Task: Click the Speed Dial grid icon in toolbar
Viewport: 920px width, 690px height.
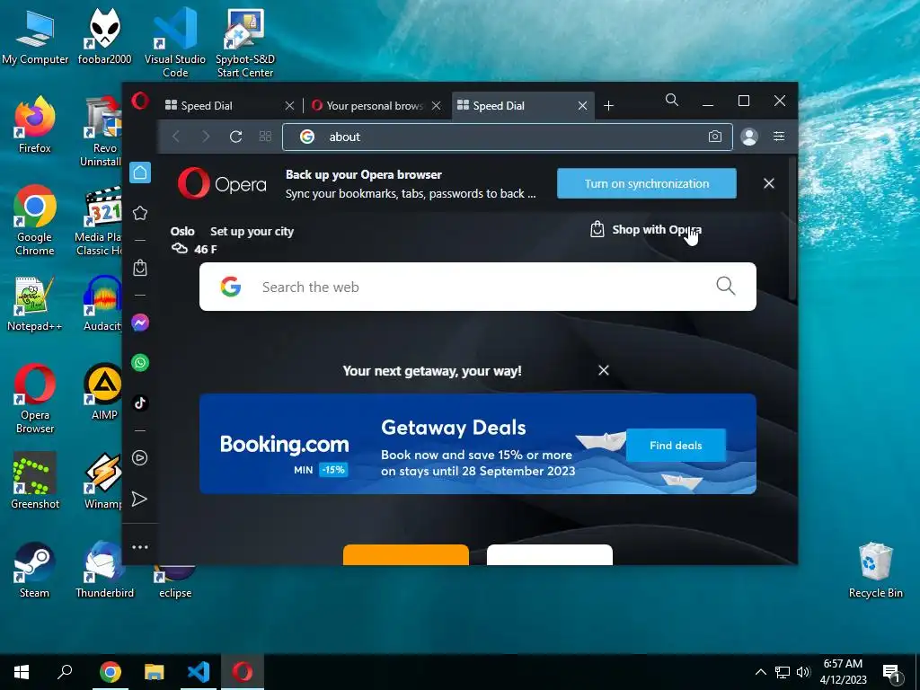Action: point(265,137)
